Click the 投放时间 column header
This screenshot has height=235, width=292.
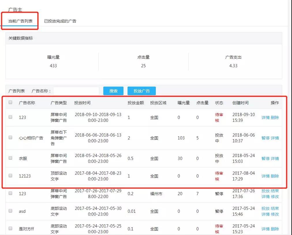(x=82, y=103)
